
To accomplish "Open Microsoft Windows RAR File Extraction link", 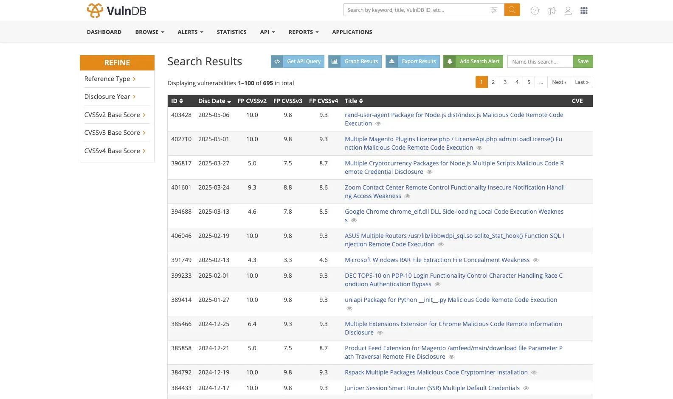I will click(437, 260).
